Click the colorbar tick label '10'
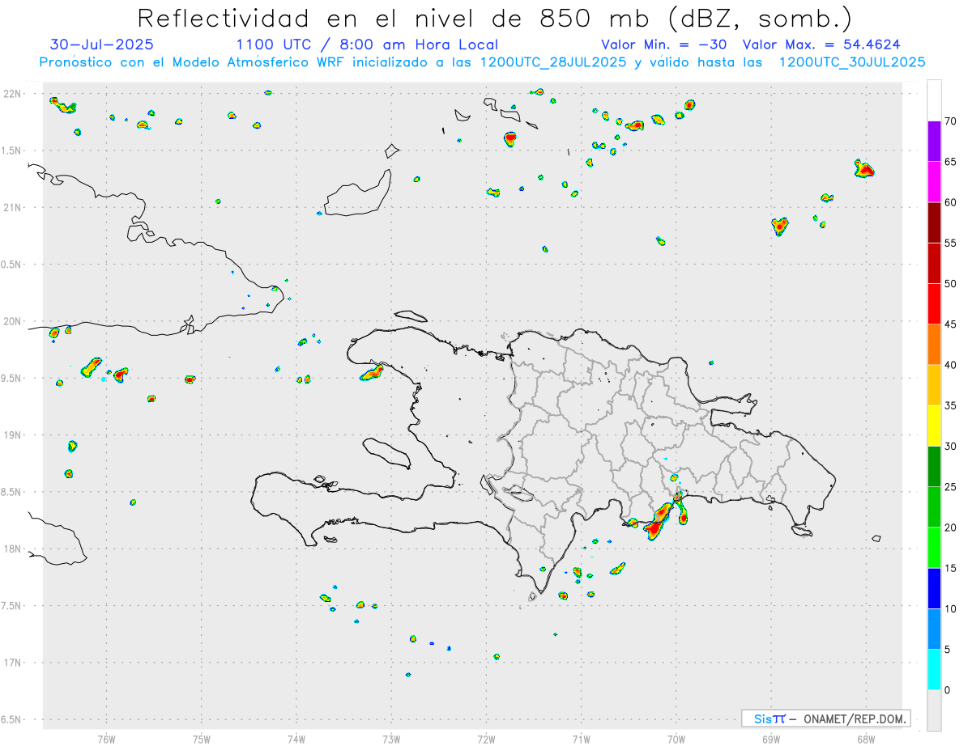 [x=951, y=608]
